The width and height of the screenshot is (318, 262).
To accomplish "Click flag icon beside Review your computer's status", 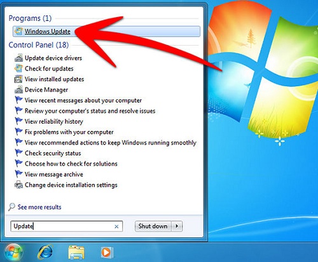I will [18, 110].
